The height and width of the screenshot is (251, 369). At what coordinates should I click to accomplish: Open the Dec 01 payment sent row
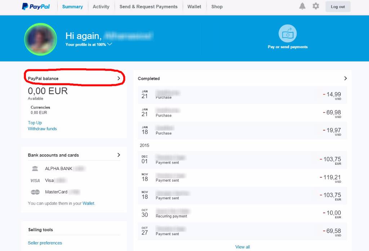pyautogui.click(x=242, y=160)
